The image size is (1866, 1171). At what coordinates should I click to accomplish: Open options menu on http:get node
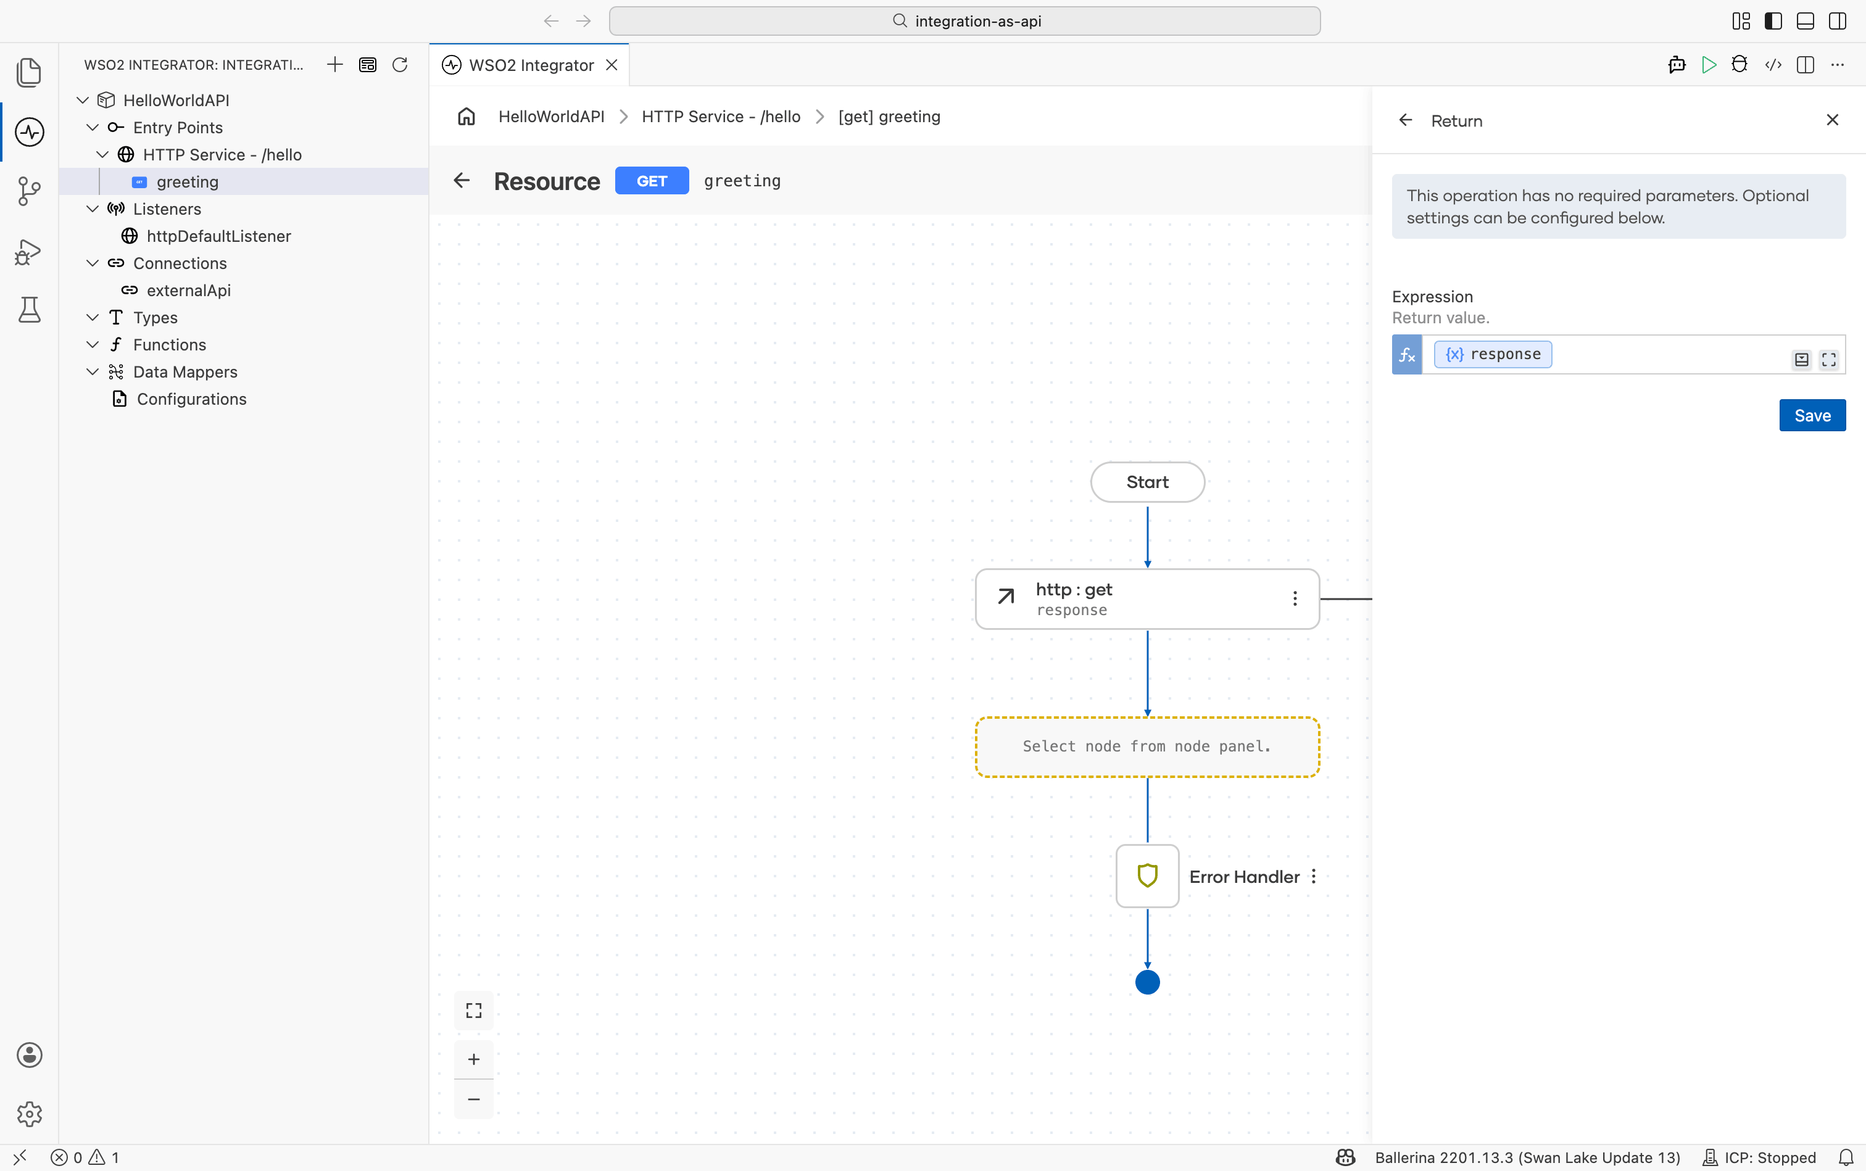coord(1295,598)
